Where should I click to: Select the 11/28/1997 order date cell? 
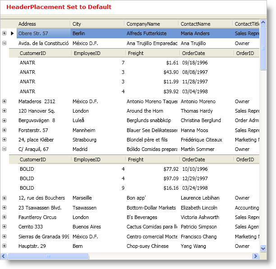(207, 82)
